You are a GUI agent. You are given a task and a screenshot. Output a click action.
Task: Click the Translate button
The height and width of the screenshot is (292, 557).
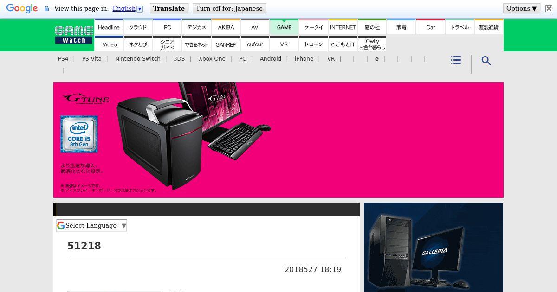click(x=169, y=8)
